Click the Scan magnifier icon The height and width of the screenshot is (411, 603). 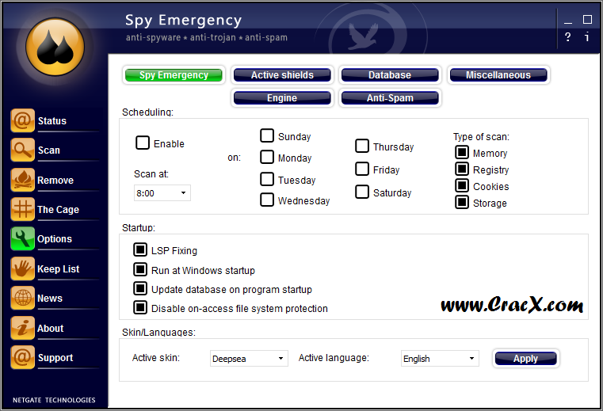[x=23, y=150]
